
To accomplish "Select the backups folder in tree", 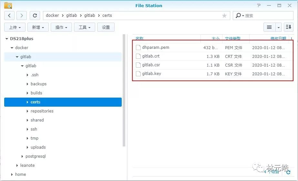I will coord(63,84).
